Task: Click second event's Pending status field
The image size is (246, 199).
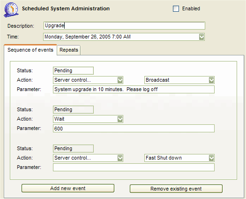Action: click(73, 109)
